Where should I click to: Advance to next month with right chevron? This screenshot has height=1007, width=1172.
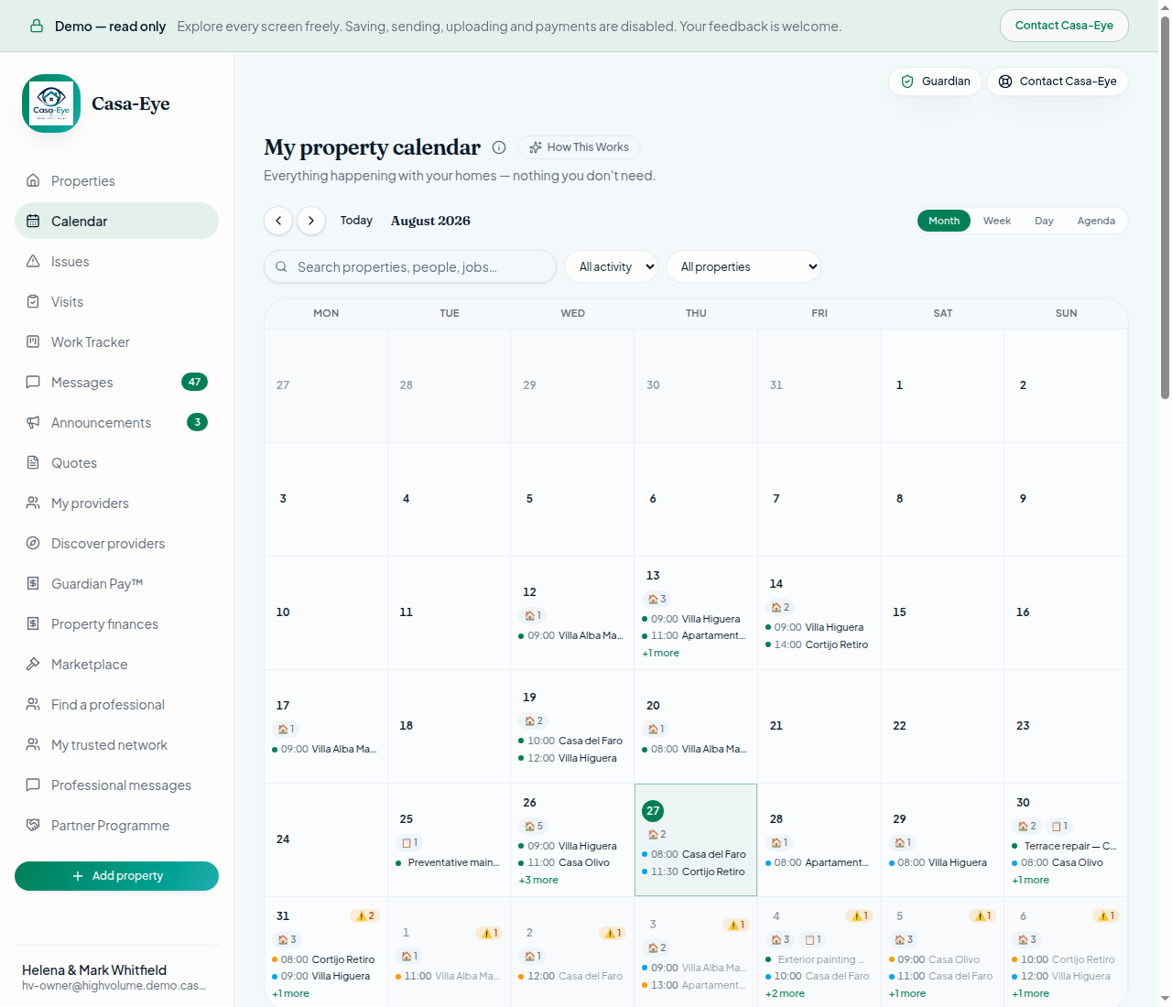pyautogui.click(x=311, y=221)
